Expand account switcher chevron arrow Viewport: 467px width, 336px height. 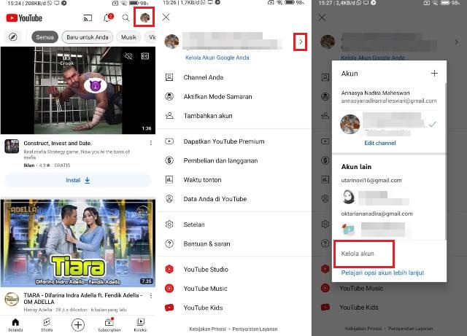(300, 42)
